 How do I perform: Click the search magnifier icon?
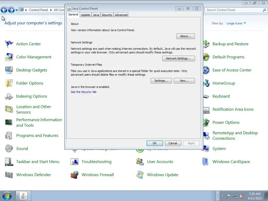click(x=264, y=10)
